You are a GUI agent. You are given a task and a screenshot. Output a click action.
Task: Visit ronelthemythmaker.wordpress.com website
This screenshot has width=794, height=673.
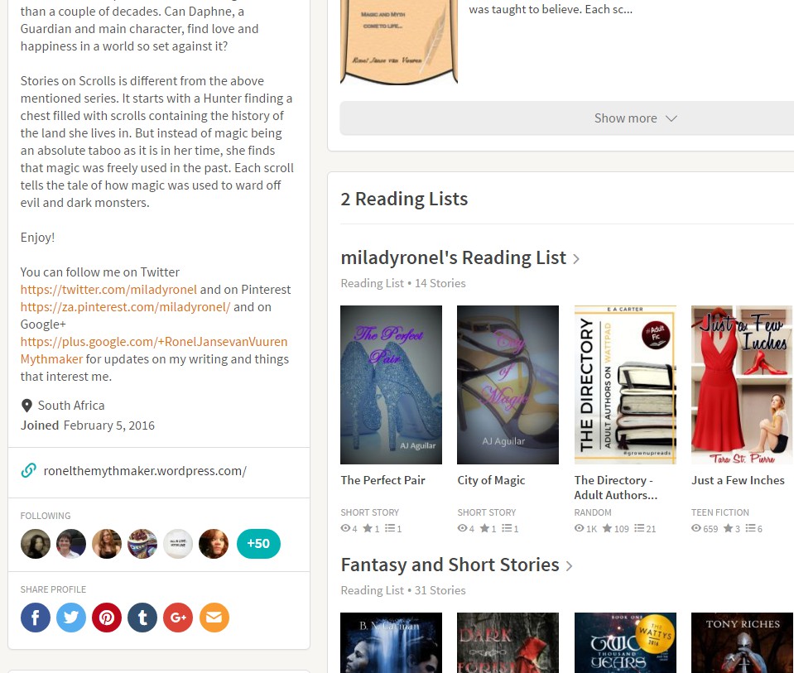pos(145,471)
